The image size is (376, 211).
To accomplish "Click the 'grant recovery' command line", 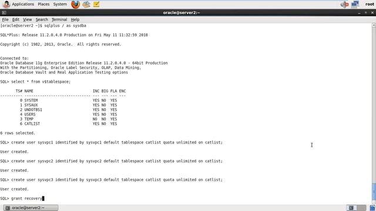I will (22, 198).
